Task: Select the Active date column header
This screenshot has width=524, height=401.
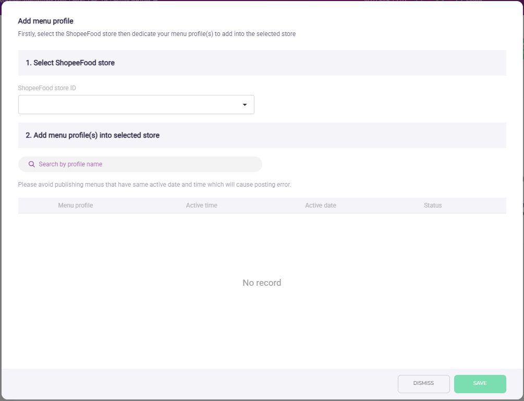Action: [320, 205]
